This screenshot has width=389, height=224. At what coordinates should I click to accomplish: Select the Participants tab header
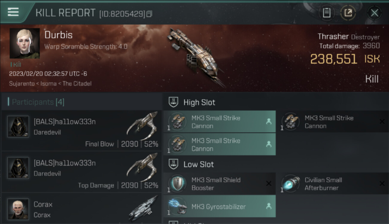38,102
